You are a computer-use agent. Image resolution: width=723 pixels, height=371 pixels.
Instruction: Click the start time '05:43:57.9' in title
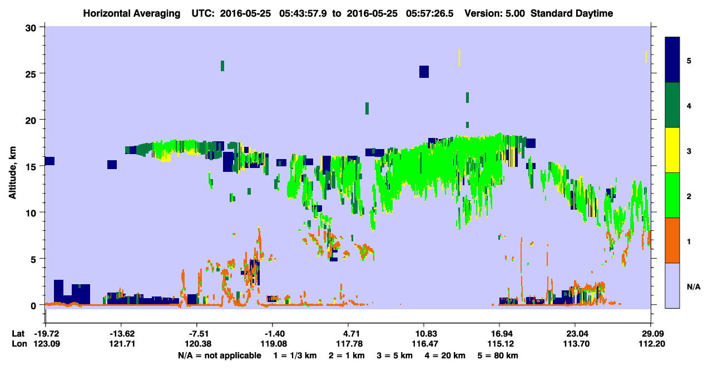pyautogui.click(x=303, y=13)
